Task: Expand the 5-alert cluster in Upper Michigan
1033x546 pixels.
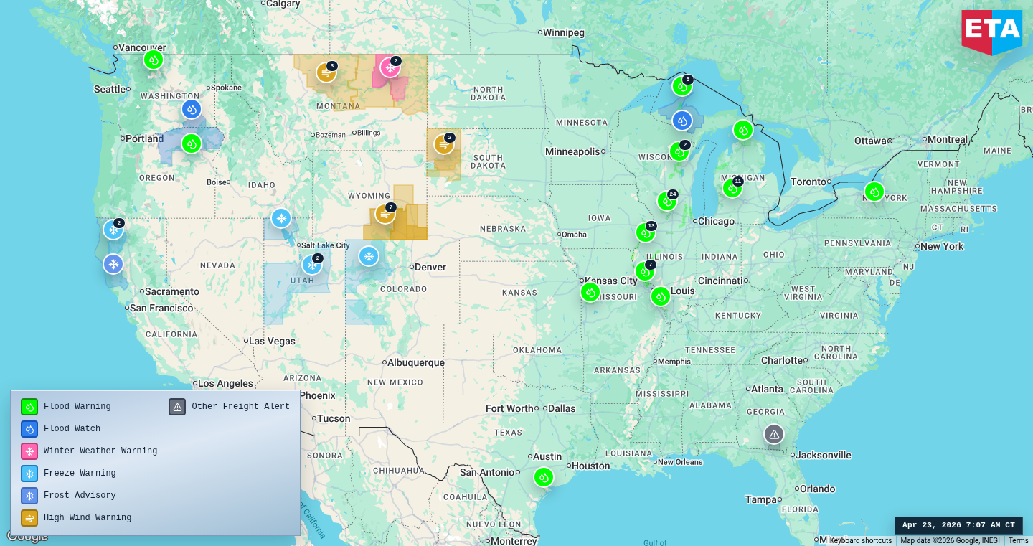Action: (x=681, y=86)
